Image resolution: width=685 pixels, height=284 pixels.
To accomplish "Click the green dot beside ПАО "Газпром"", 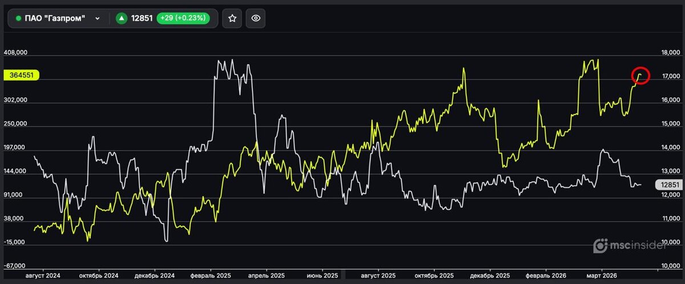I will 18,18.
